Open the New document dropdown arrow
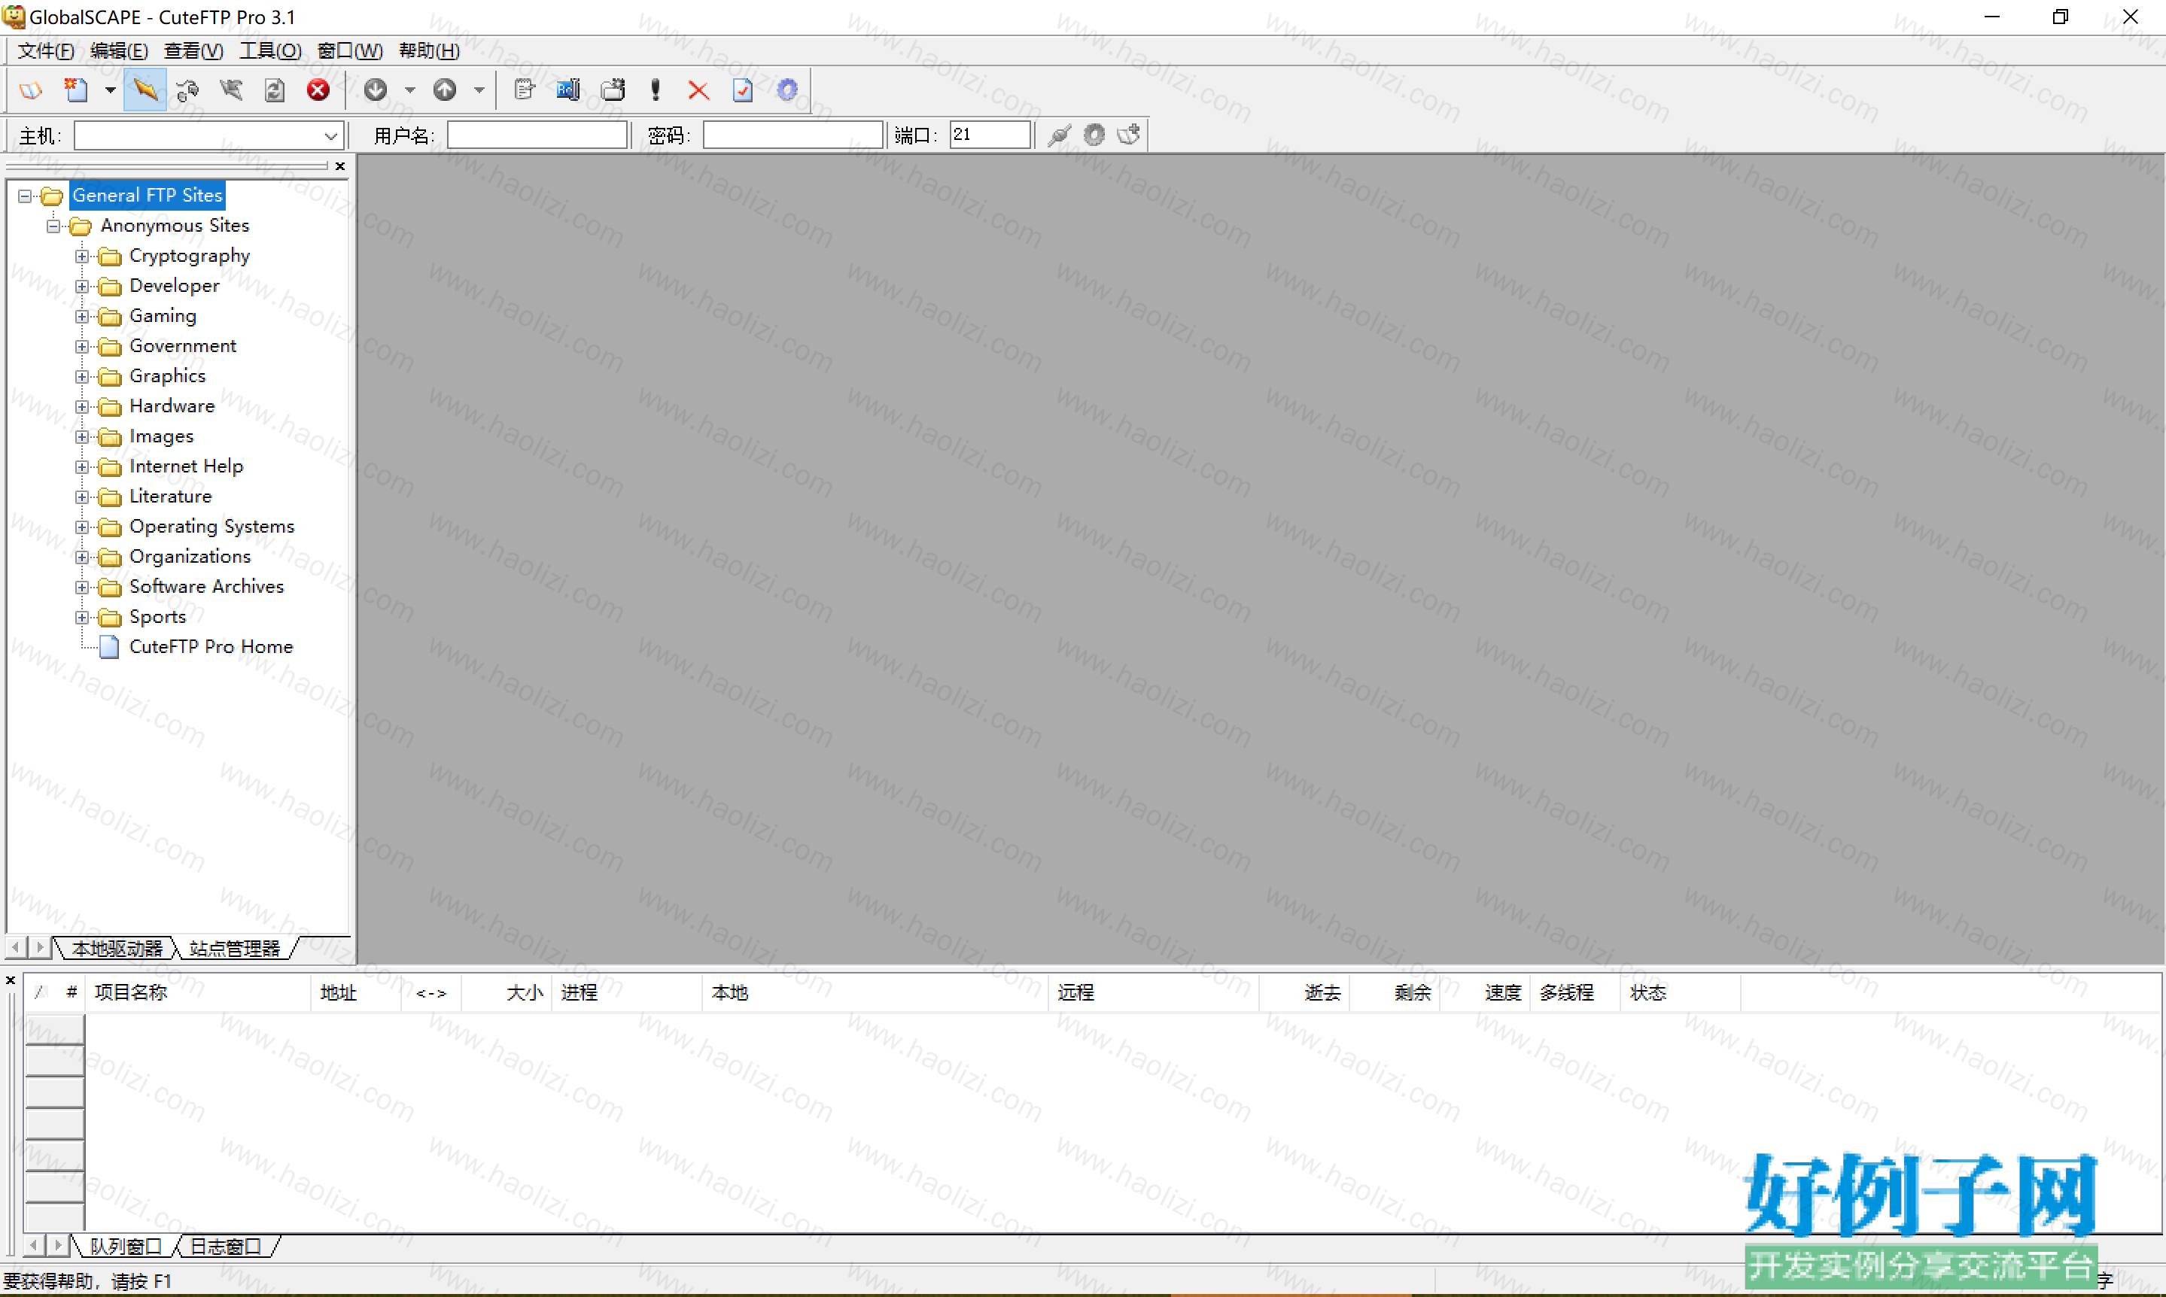Viewport: 2166px width, 1297px height. pyautogui.click(x=110, y=90)
